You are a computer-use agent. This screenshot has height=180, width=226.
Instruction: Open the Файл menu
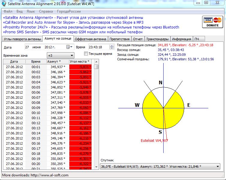pos(8,11)
